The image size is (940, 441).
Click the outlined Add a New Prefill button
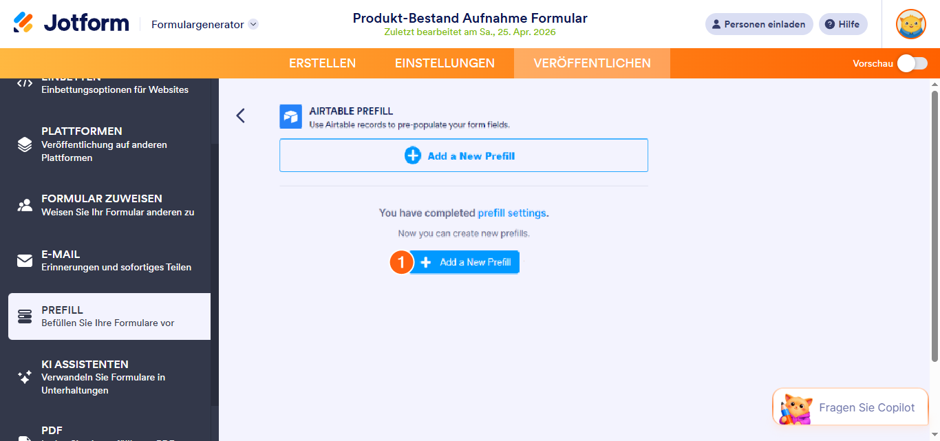[463, 155]
